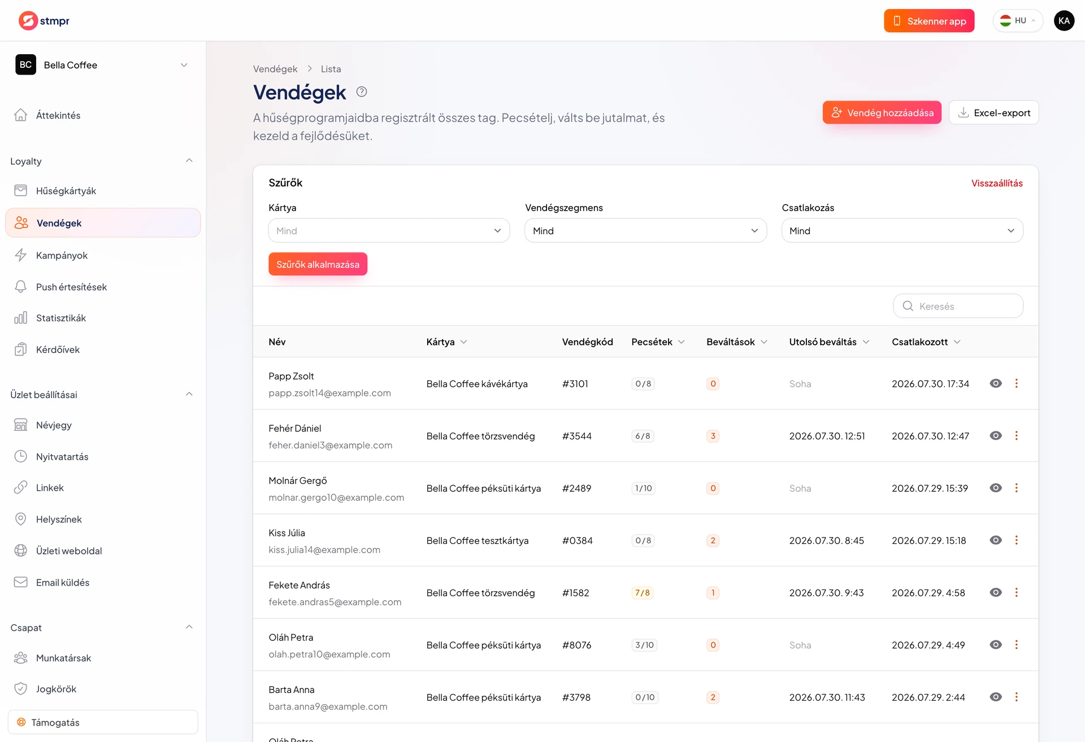Open Jogkörök in sidebar
The height and width of the screenshot is (742, 1085).
[103, 689]
